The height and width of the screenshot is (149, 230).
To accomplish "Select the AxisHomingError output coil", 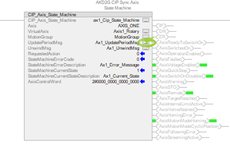I will point(176,115).
